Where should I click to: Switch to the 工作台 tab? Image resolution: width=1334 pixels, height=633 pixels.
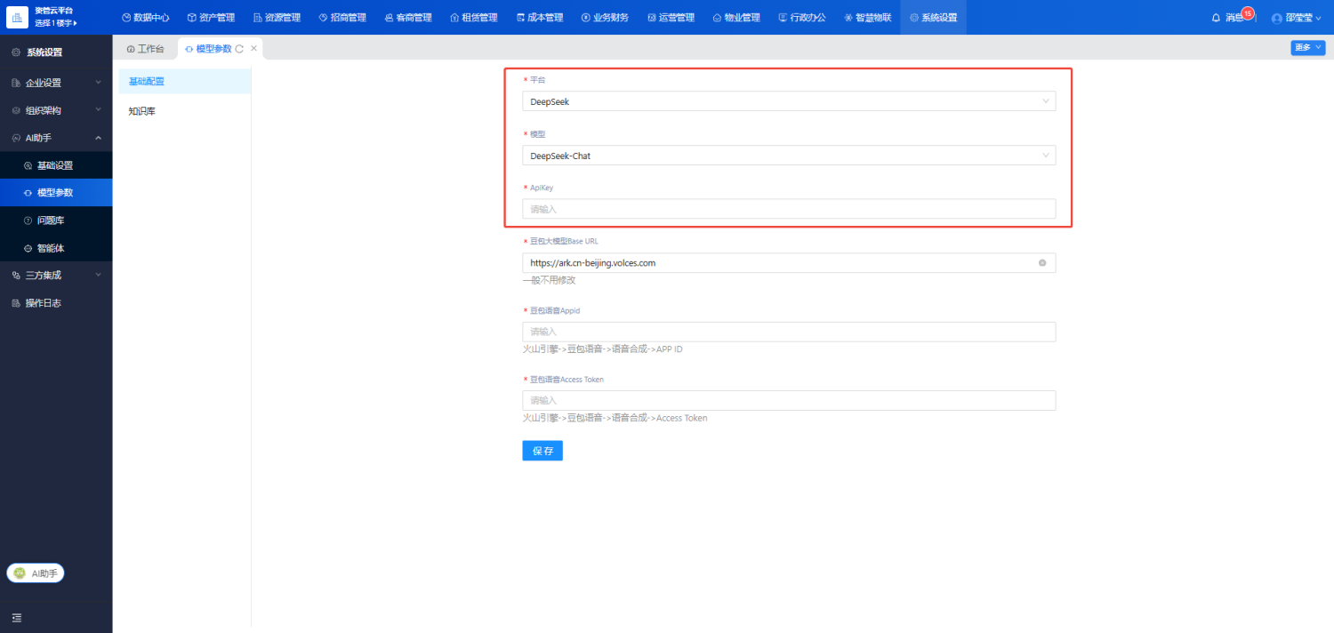click(x=145, y=49)
